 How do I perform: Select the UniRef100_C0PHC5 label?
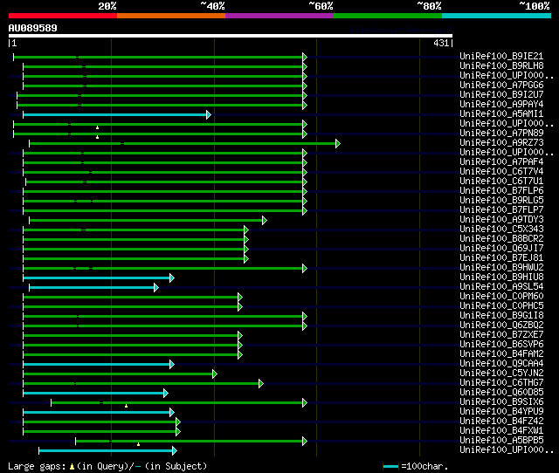[501, 306]
